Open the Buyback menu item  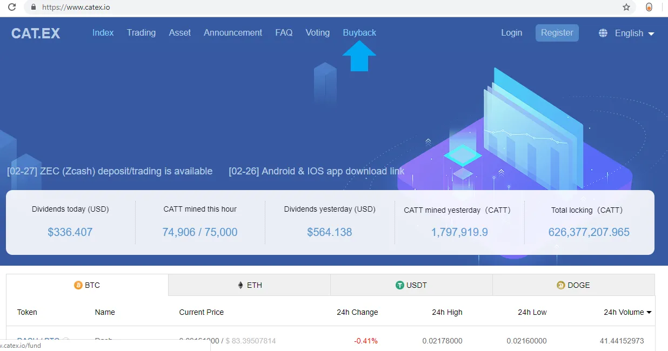[x=359, y=32]
